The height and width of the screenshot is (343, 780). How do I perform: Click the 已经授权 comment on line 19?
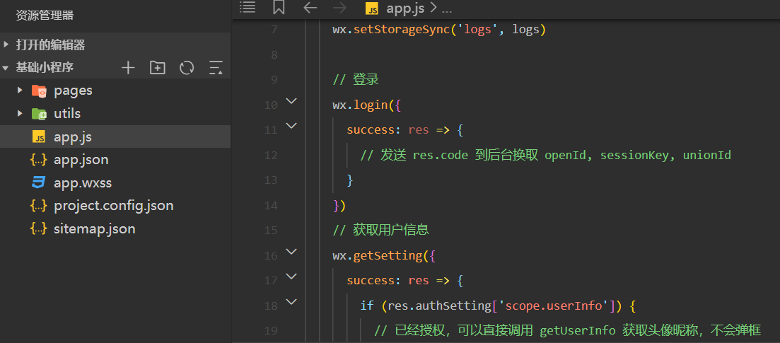(568, 330)
